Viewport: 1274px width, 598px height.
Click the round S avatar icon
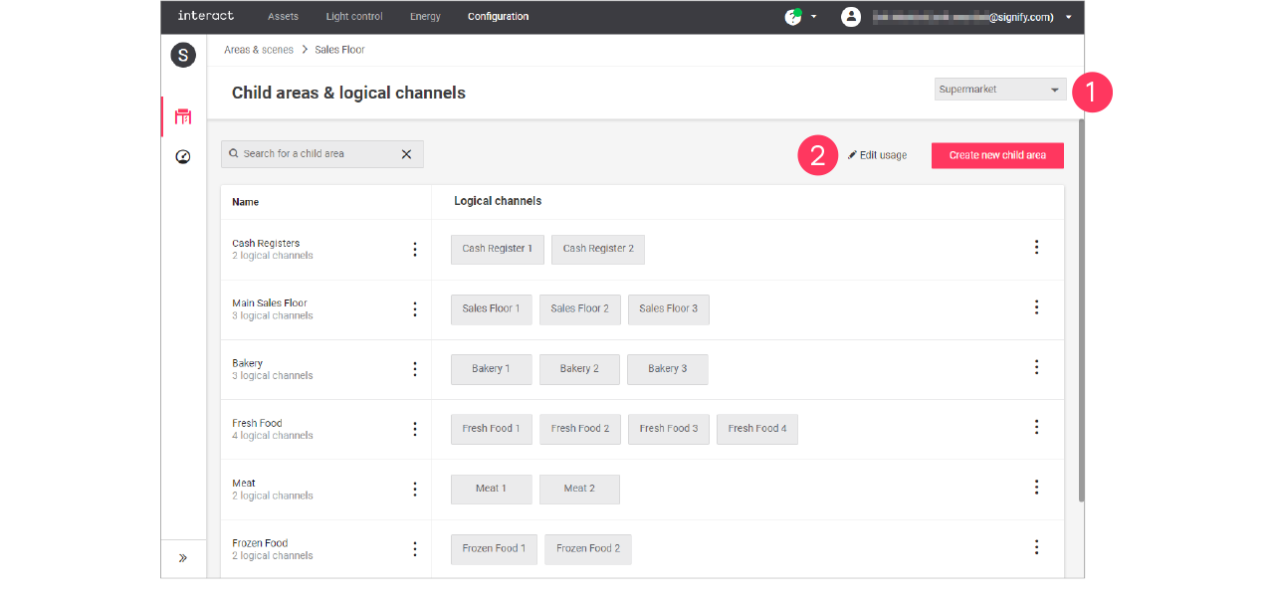183,56
